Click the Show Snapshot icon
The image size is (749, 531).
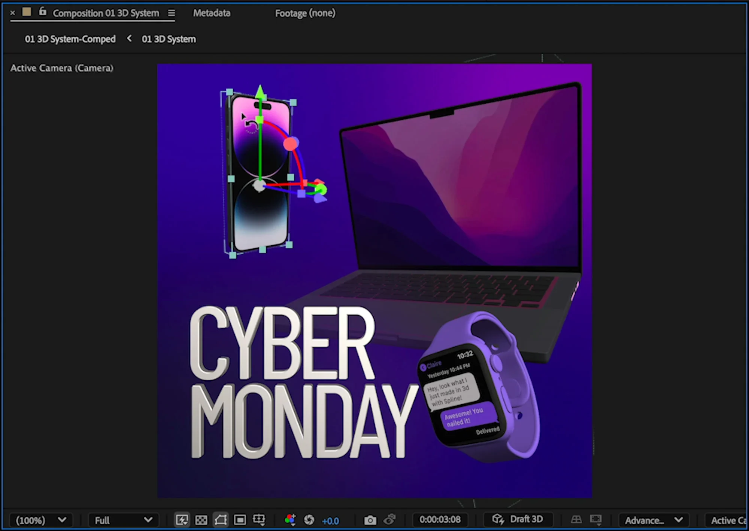389,519
